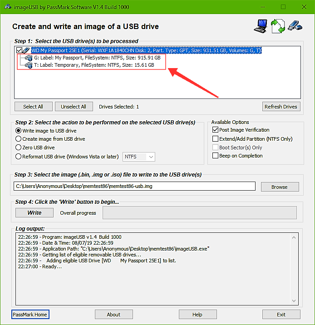Browse for an image file
Image resolution: width=315 pixels, height=325 pixels.
click(x=280, y=187)
